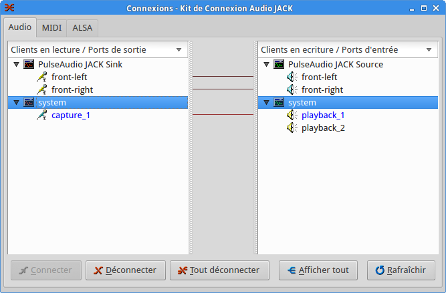Screen dimensions: 446x293
Task: Collapse the system readable clients node
Action: (x=16, y=103)
